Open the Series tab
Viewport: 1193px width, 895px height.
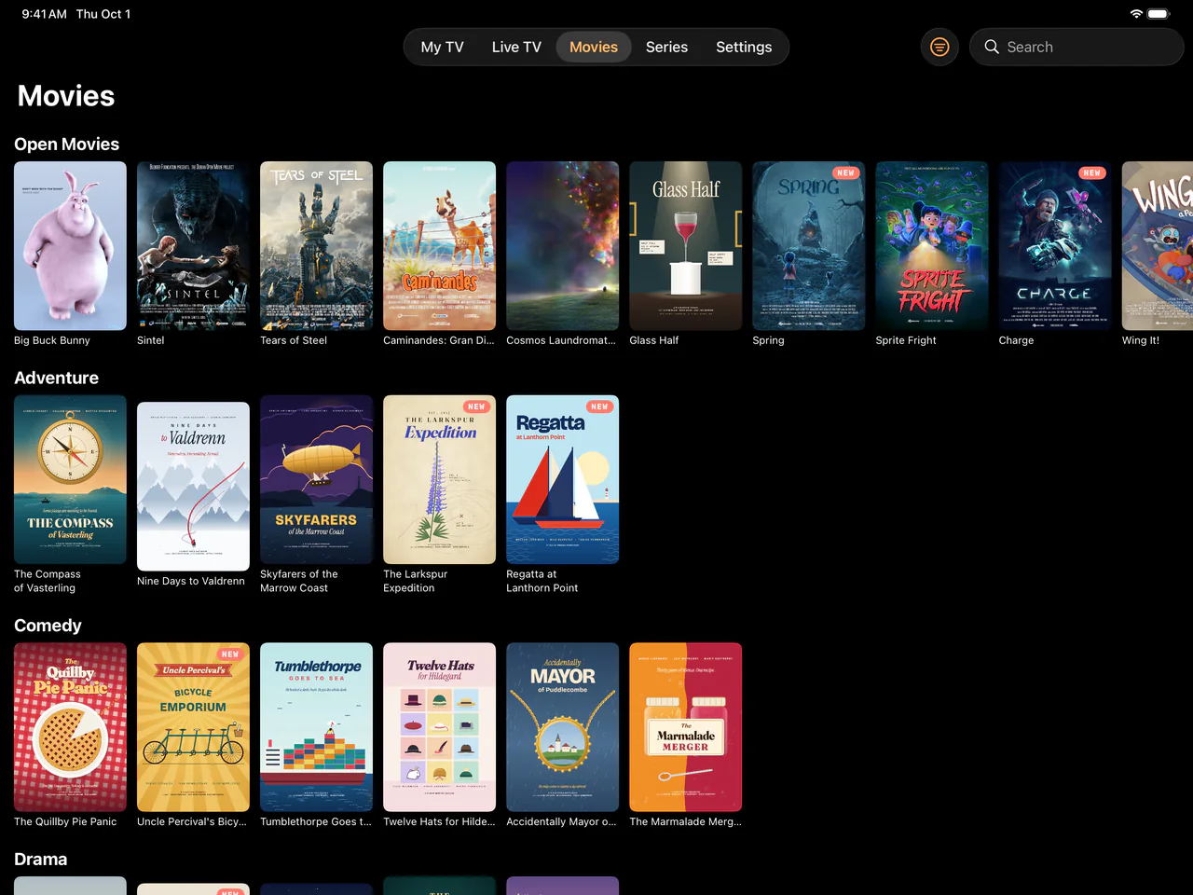(x=666, y=47)
